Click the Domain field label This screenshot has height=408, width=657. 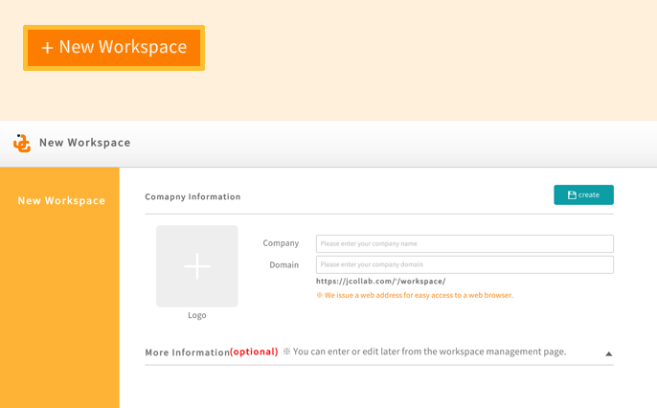pyautogui.click(x=284, y=264)
